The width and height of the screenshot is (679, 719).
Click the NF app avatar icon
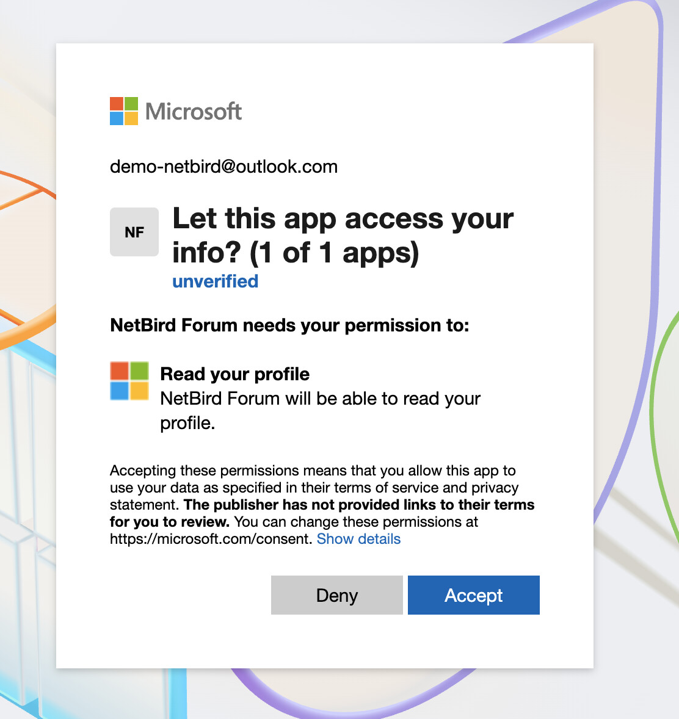134,232
